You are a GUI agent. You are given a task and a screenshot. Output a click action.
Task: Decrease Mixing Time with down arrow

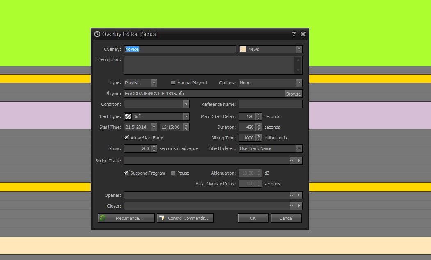coord(258,139)
